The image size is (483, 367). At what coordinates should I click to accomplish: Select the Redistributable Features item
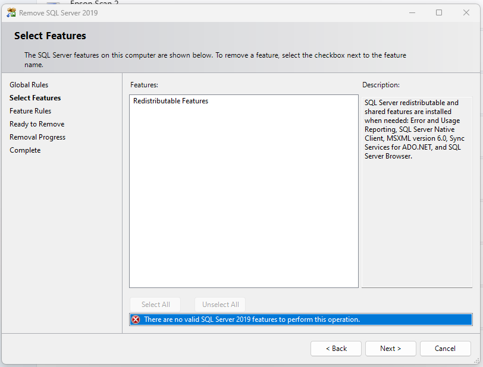[x=171, y=101]
